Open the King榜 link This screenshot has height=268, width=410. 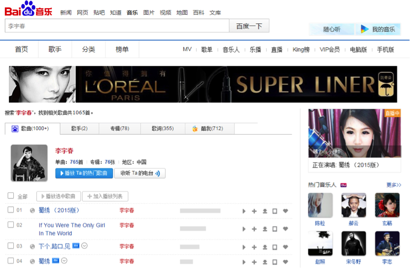point(301,49)
